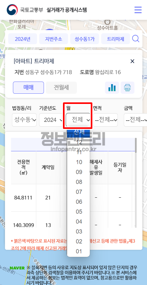The height and width of the screenshot is (285, 147).
Task: Click the Ministry logo emblem
Action: [x=12, y=10]
